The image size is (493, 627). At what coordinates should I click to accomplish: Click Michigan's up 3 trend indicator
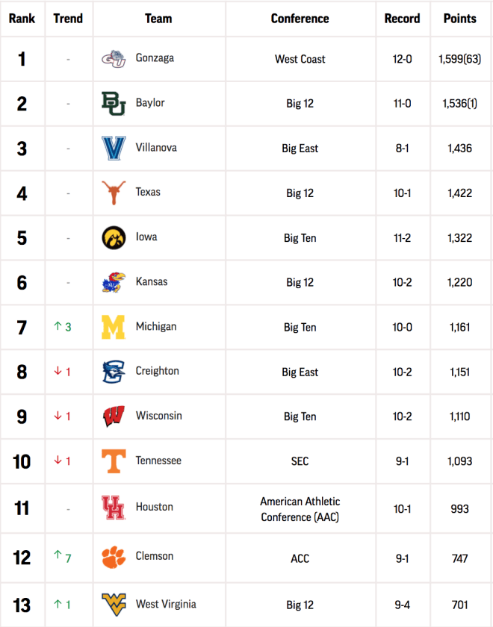click(63, 327)
